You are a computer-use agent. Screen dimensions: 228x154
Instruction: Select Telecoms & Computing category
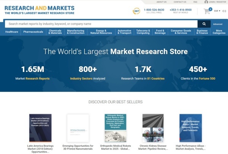pyautogui.click(x=143, y=32)
